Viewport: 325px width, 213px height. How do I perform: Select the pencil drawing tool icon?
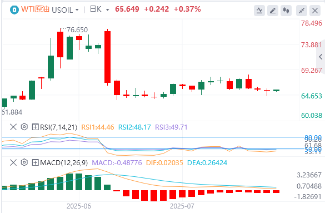[x=273, y=11]
